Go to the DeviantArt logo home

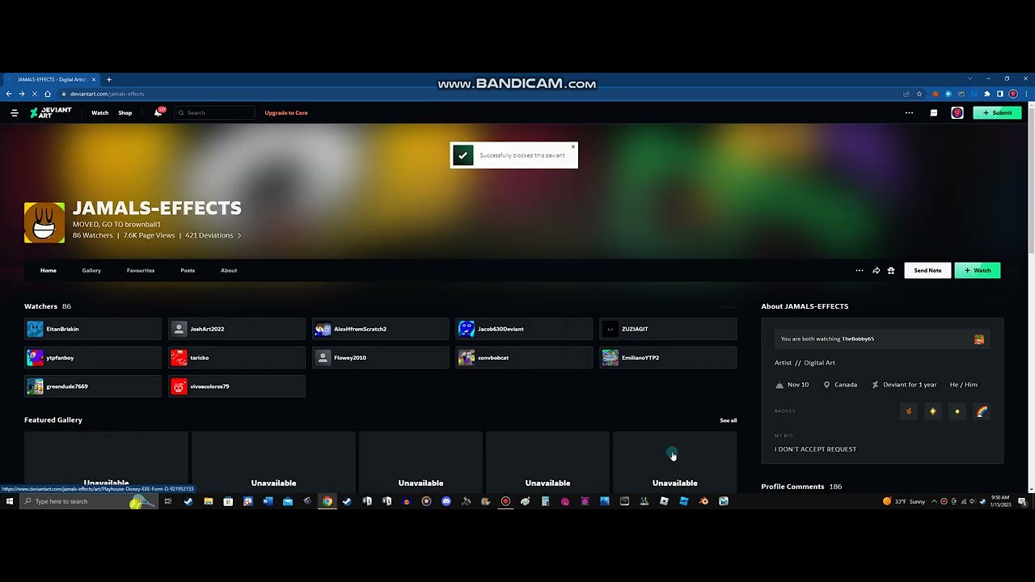[x=51, y=113]
